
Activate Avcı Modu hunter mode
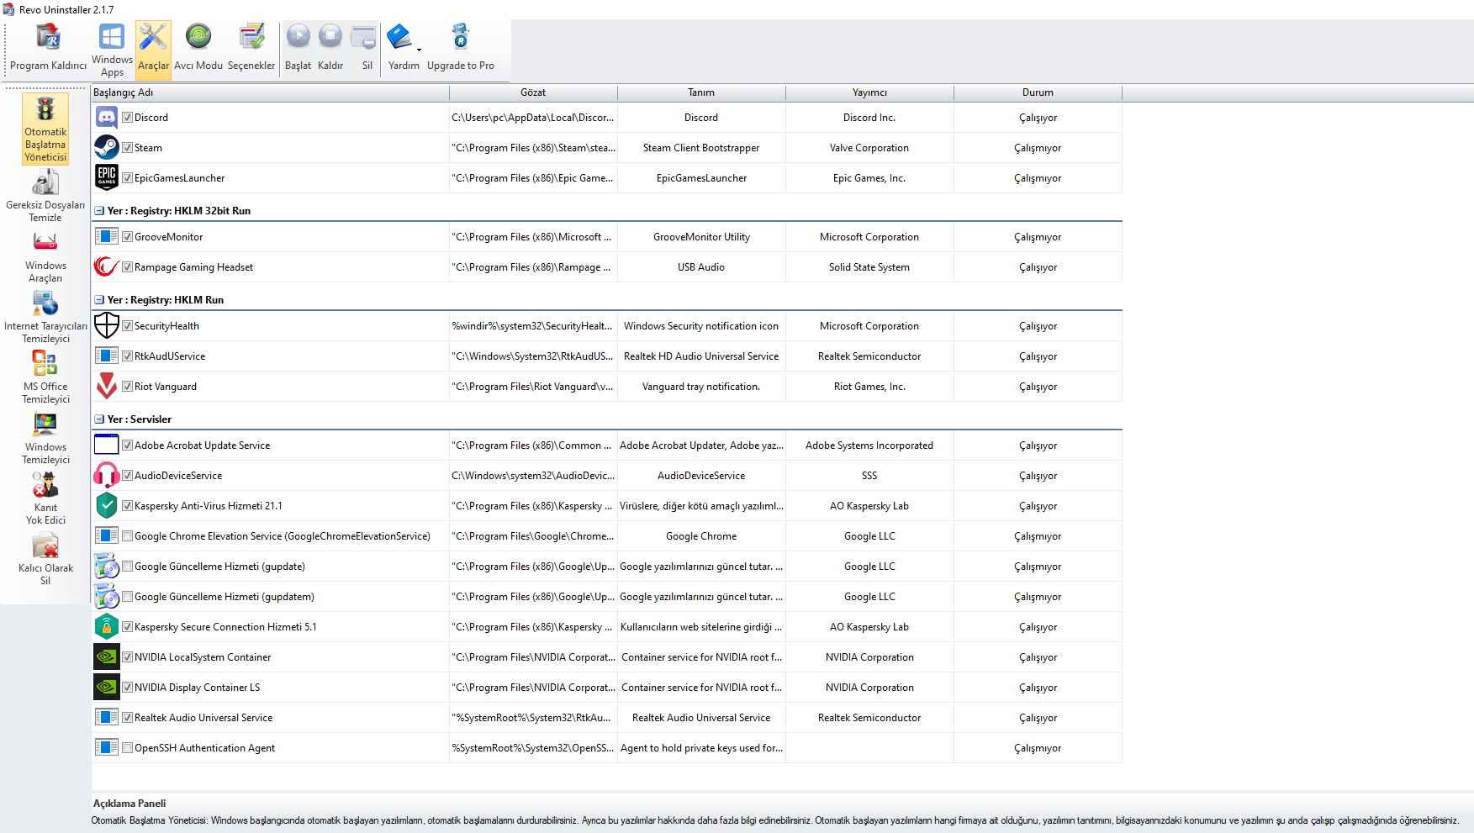pos(198,48)
